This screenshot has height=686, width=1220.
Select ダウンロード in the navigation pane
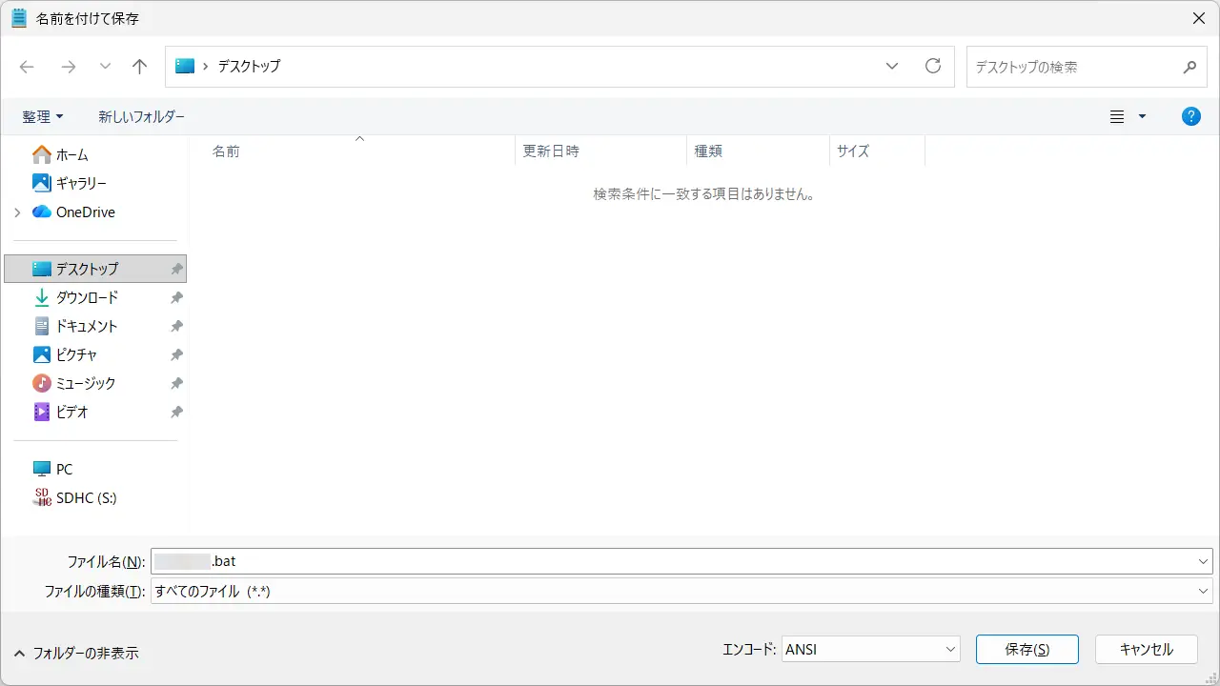(87, 297)
